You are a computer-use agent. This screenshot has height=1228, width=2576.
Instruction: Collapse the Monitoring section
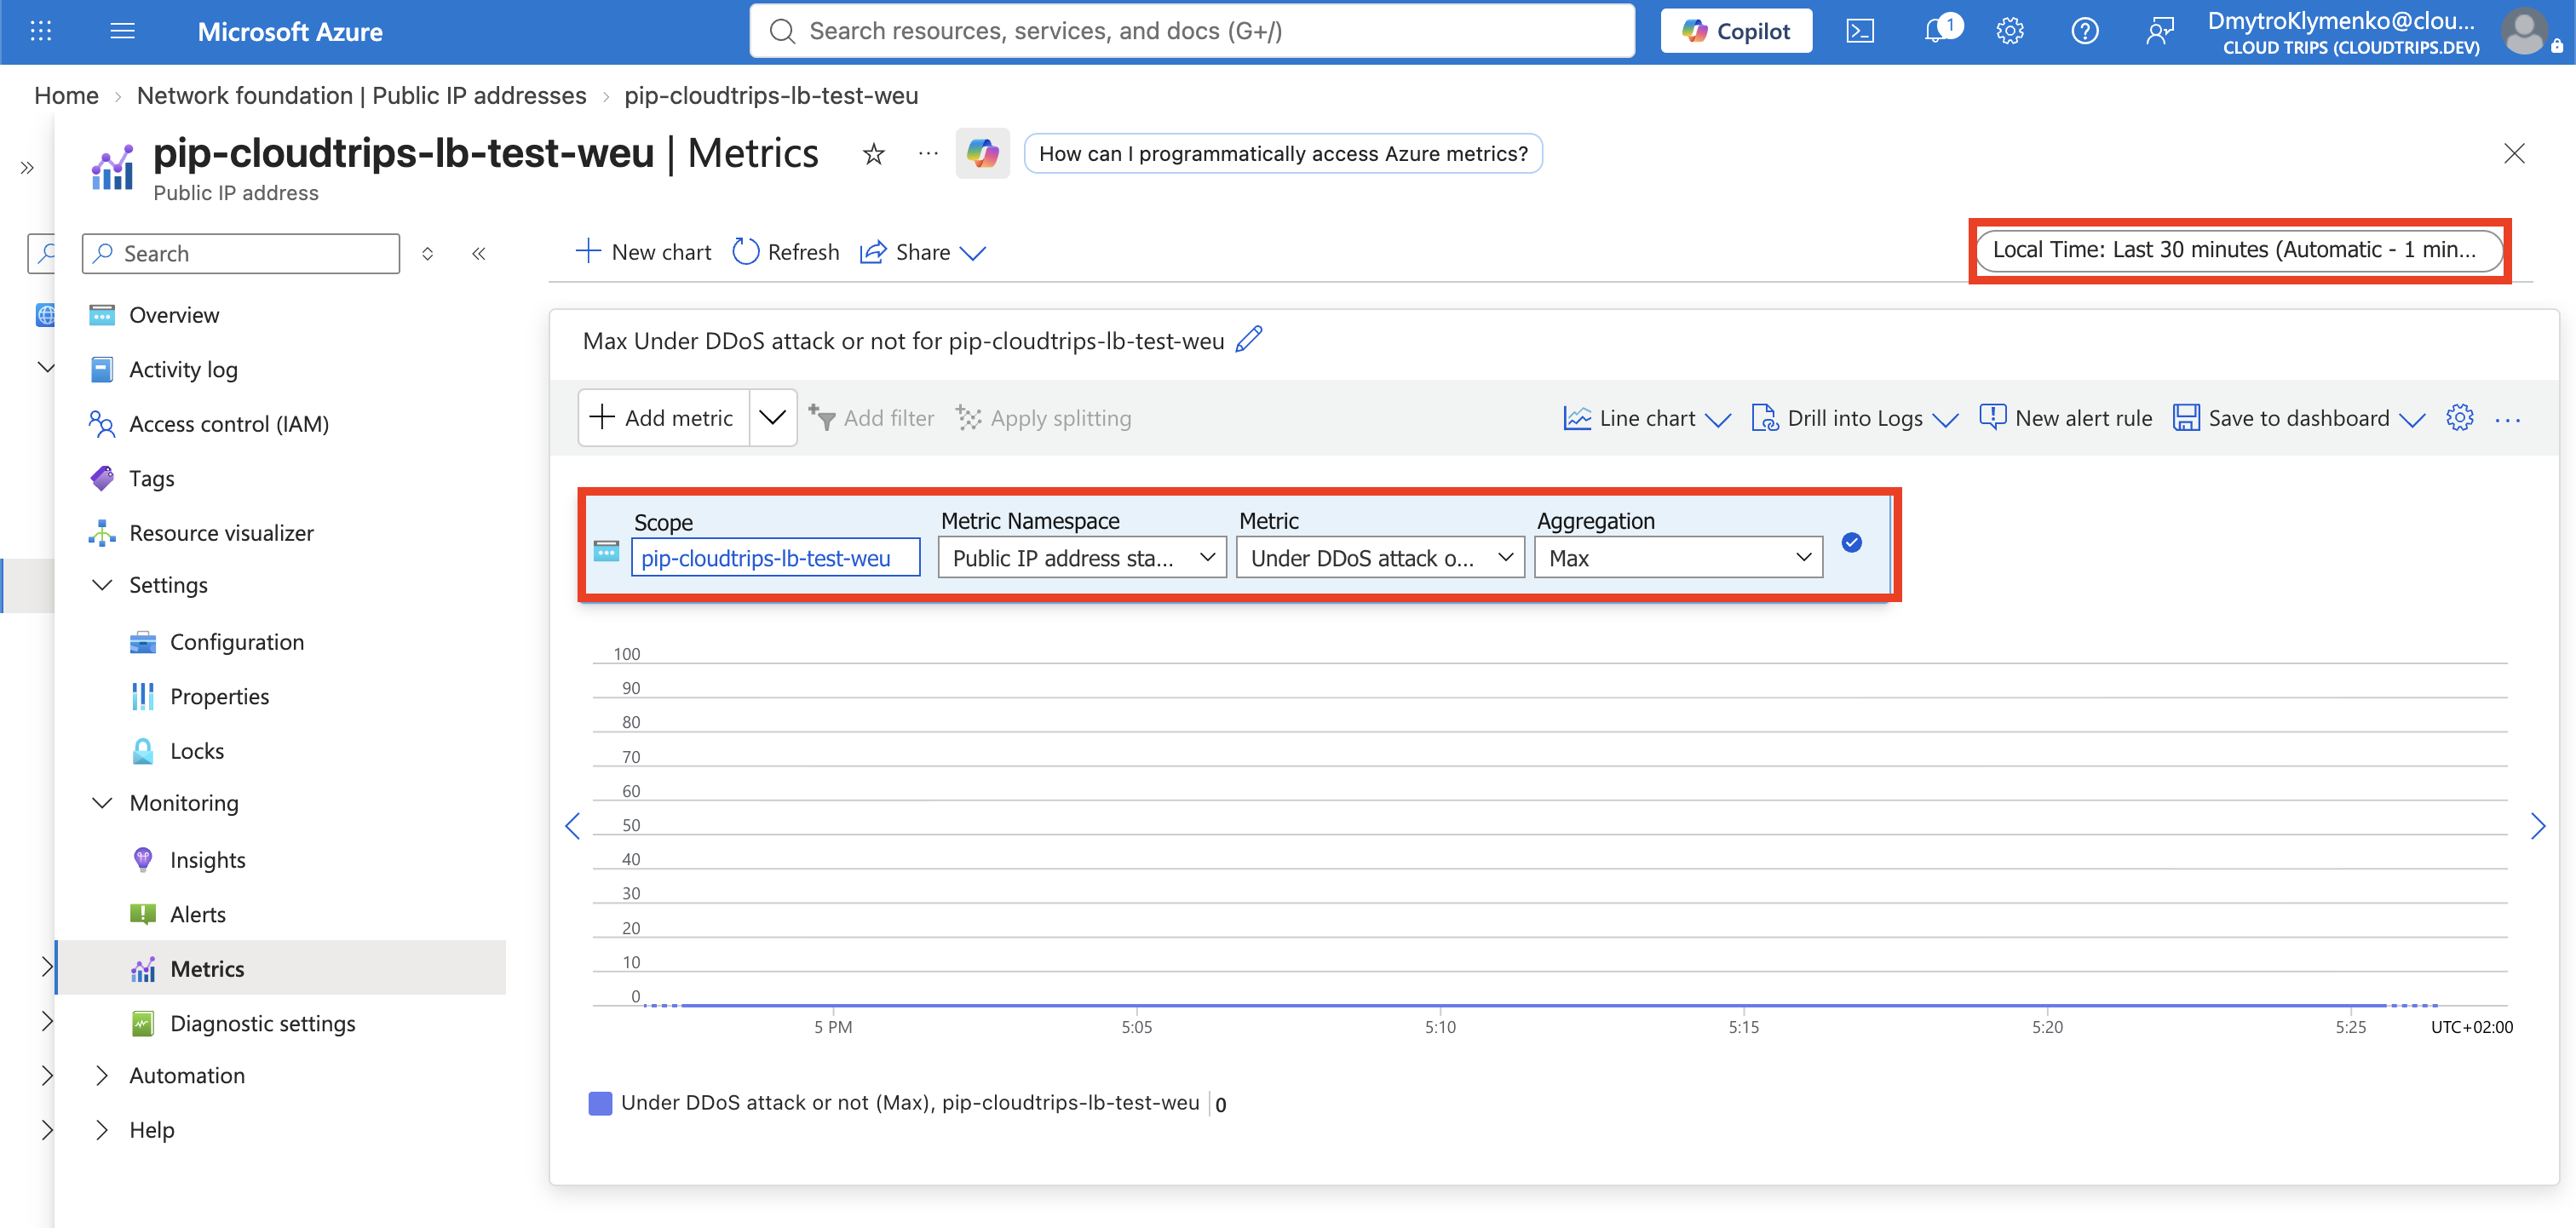coord(102,803)
